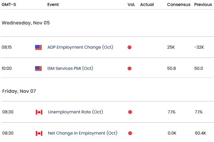This screenshot has width=214, height=142.
Task: Click the red volatility dot for ISM Services PMI
Action: pyautogui.click(x=129, y=68)
